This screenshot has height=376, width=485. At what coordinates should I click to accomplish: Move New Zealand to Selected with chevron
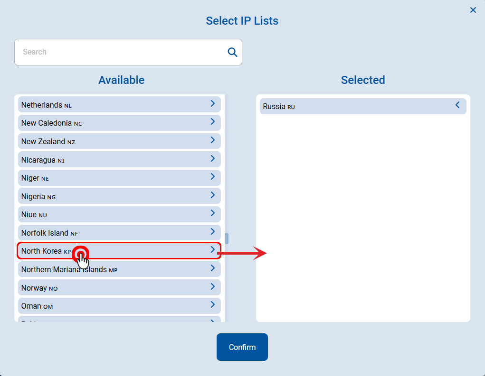[x=212, y=140]
